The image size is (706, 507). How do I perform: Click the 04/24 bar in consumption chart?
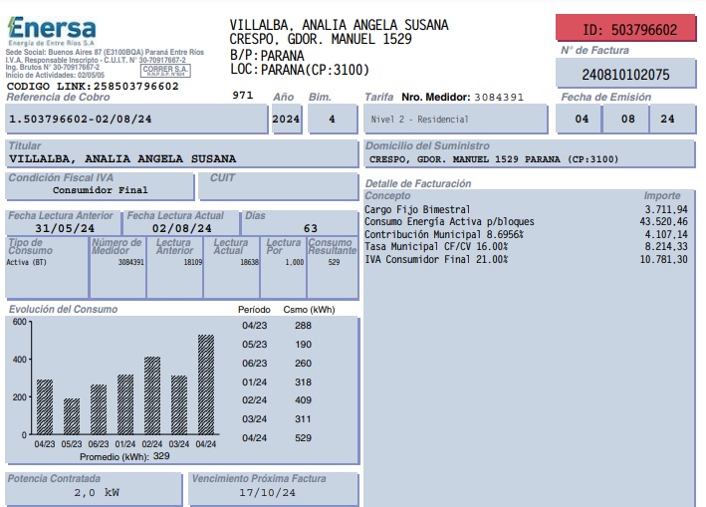coord(206,384)
